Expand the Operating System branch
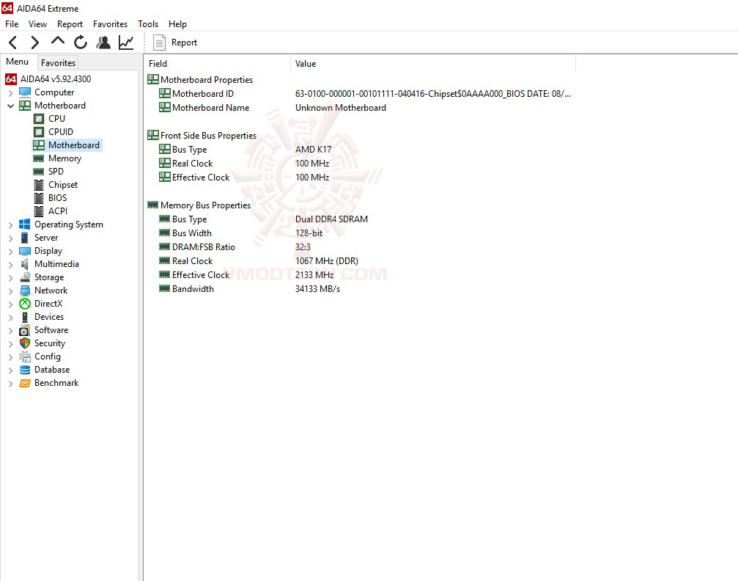Screen dimensions: 738x581 click(x=10, y=224)
